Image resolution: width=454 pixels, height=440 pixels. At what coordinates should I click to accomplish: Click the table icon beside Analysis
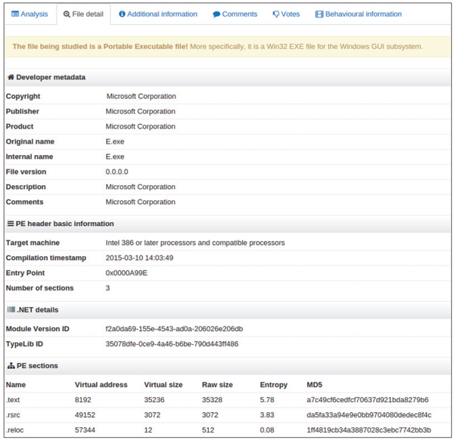coord(15,14)
